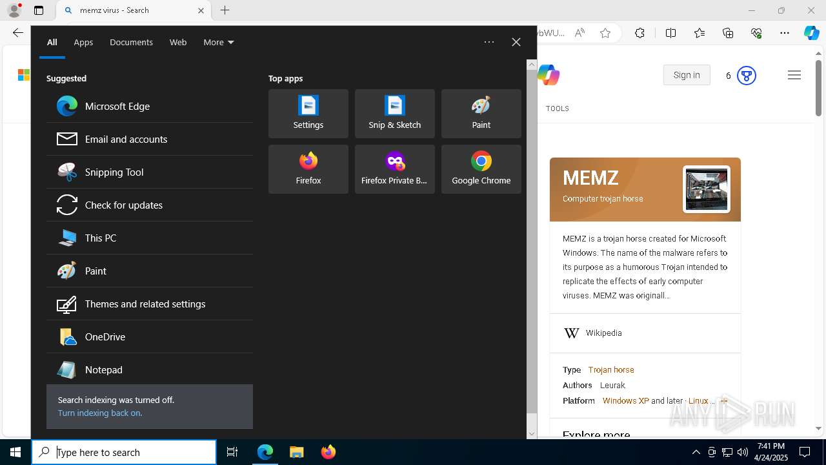826x465 pixels.
Task: Open Paint tile in Top apps
Action: [x=481, y=114]
